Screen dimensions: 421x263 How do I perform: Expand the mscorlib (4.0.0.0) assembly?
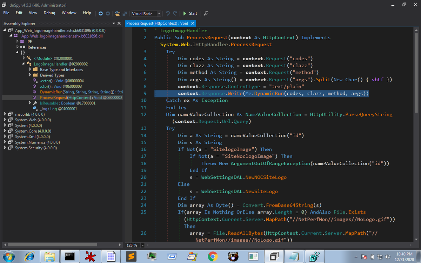coord(5,114)
